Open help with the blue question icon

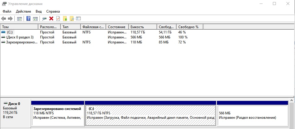tap(28, 18)
